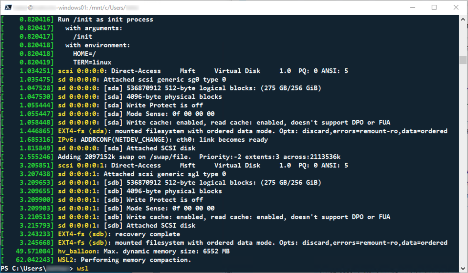Click the typed 'wsl' command at the prompt
The image size is (468, 273).
[x=82, y=269]
